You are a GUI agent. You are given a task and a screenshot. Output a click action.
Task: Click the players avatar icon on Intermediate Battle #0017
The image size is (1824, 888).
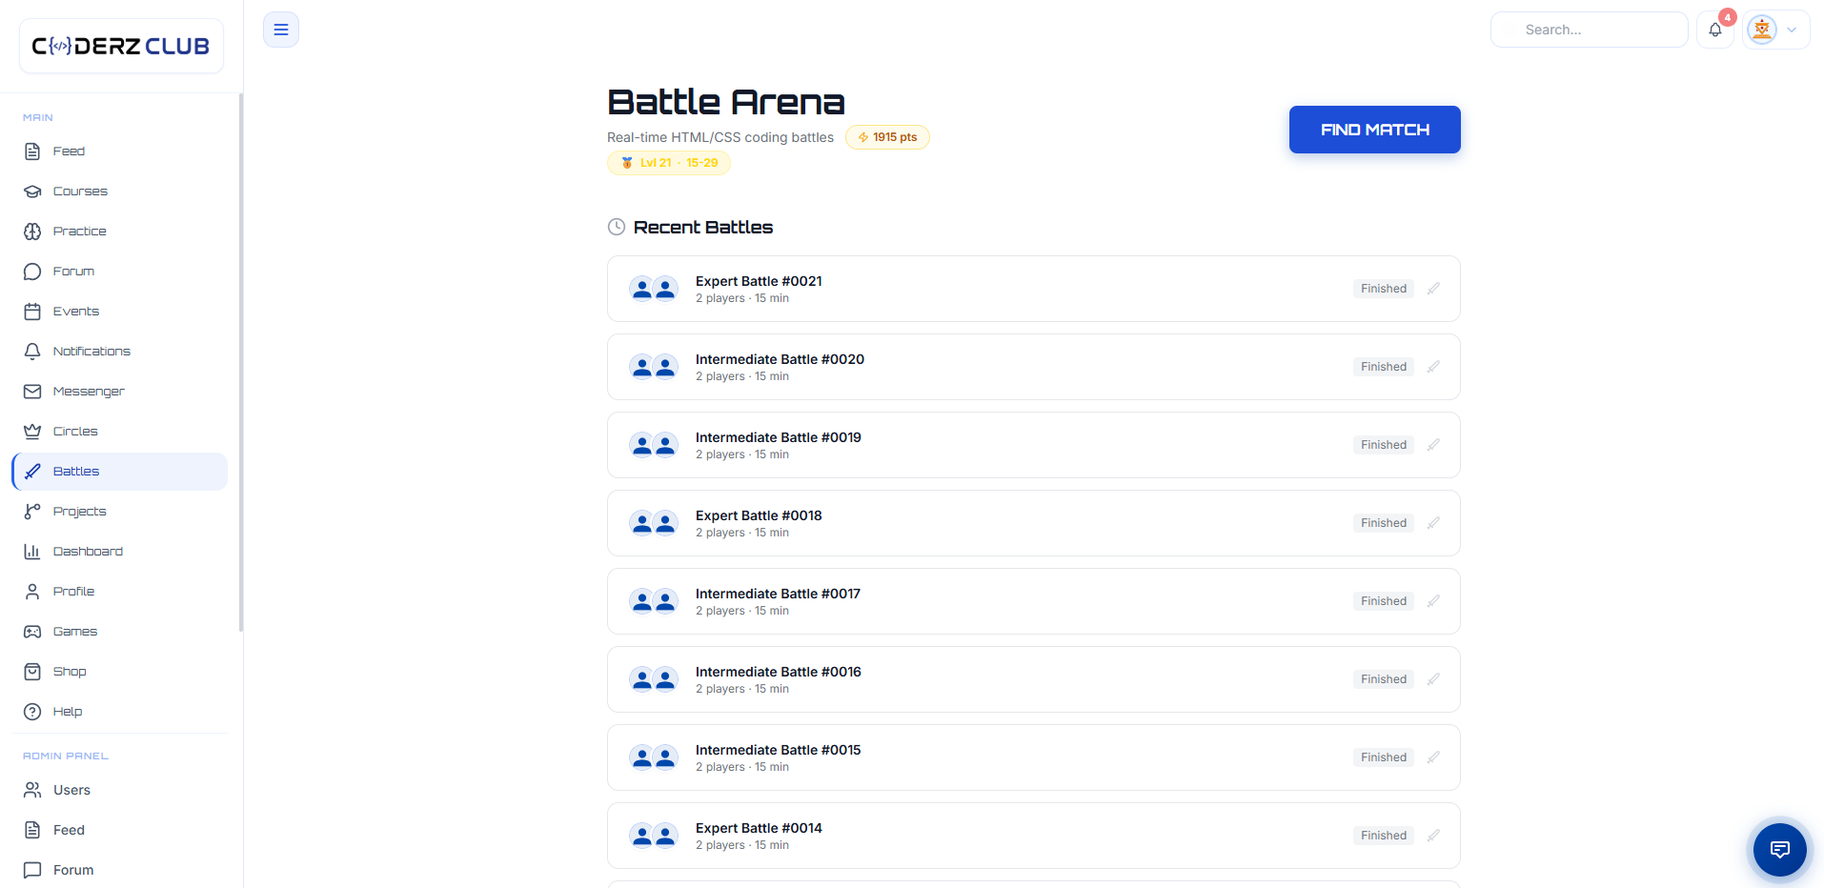654,601
